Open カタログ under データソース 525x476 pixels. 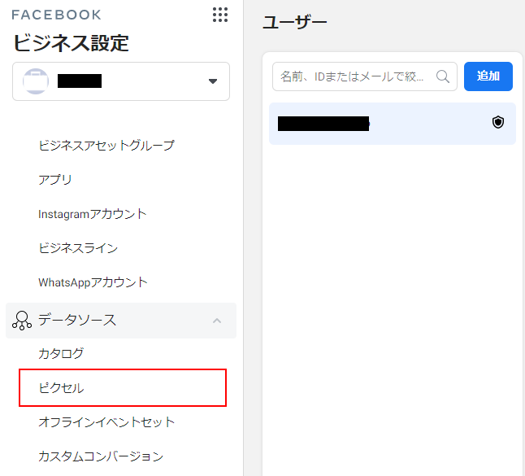(61, 354)
